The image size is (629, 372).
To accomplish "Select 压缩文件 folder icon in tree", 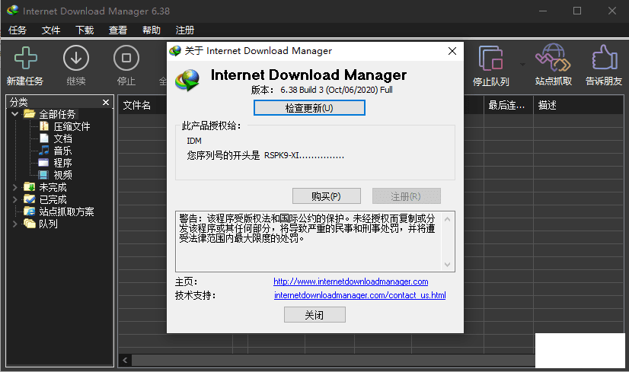I will click(44, 126).
